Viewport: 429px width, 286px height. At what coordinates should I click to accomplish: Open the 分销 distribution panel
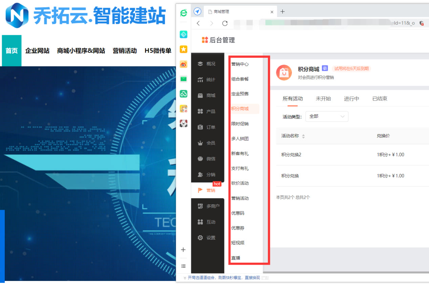pyautogui.click(x=207, y=175)
